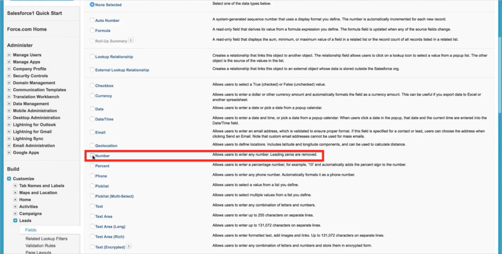Choose the Picklist radio button
502x254 pixels.
pyautogui.click(x=92, y=186)
